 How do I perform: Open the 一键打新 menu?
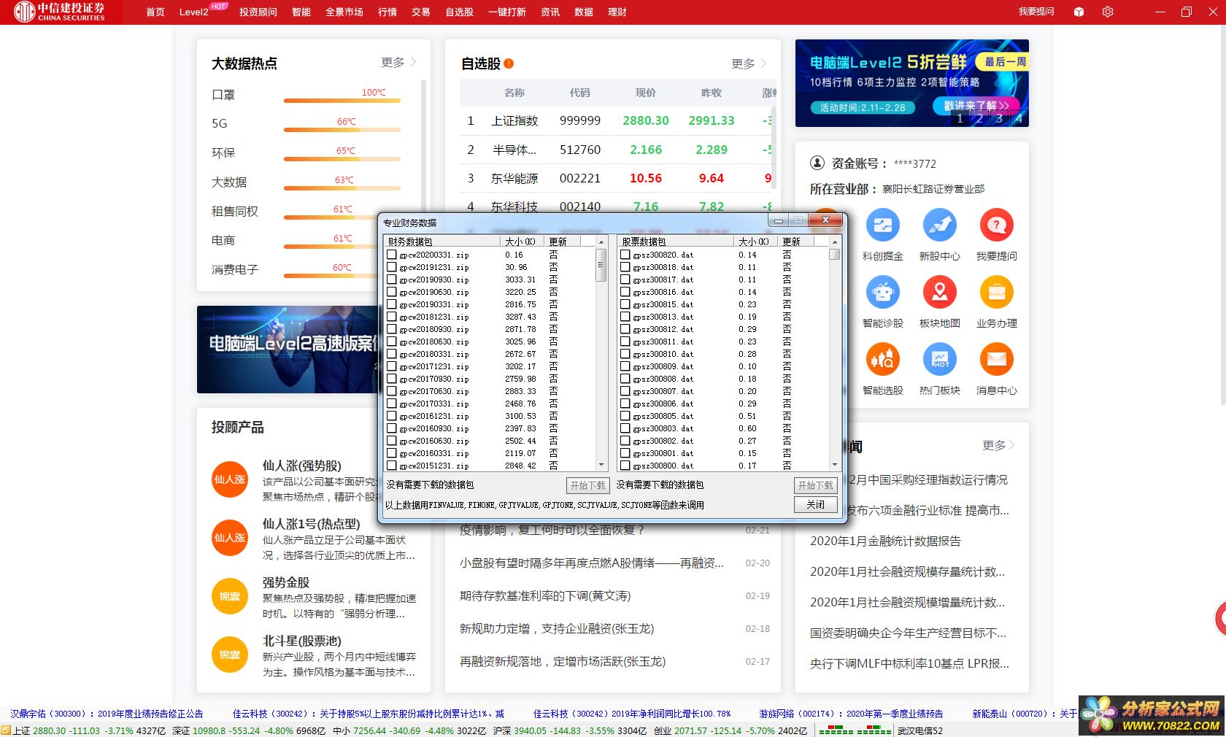[507, 12]
